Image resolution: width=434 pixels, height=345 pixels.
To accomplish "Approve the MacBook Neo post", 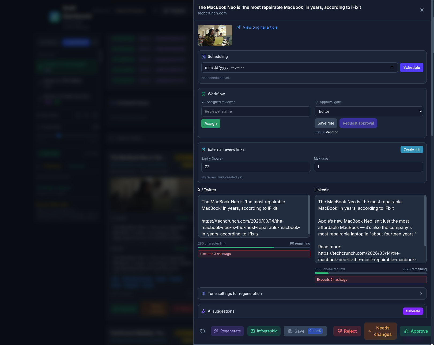I will click(x=416, y=331).
